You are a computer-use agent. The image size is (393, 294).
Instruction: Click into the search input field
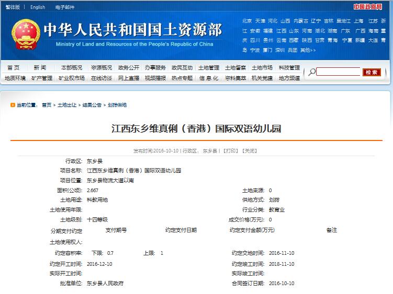click(x=338, y=72)
